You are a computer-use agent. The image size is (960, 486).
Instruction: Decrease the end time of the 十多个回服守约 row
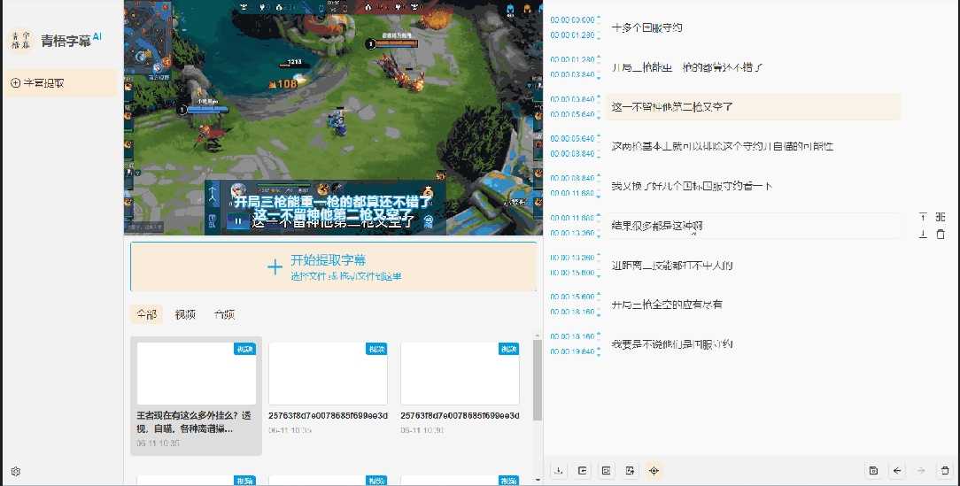[599, 37]
